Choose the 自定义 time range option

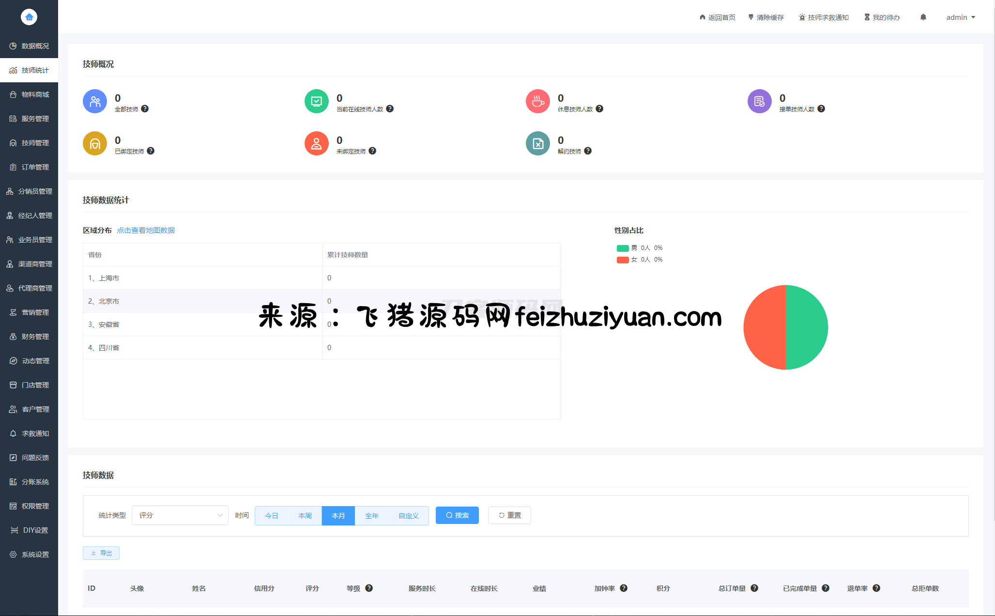[x=409, y=516]
